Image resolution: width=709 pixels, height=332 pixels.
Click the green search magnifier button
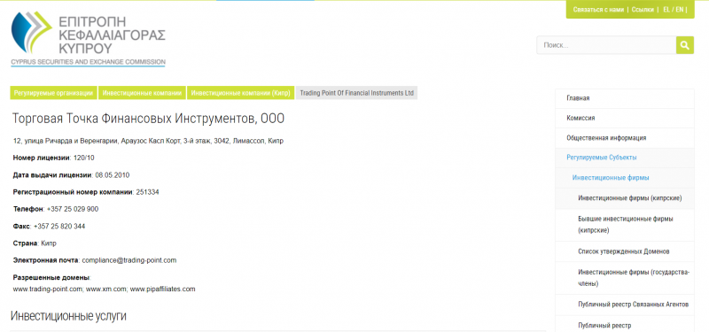pyautogui.click(x=684, y=45)
